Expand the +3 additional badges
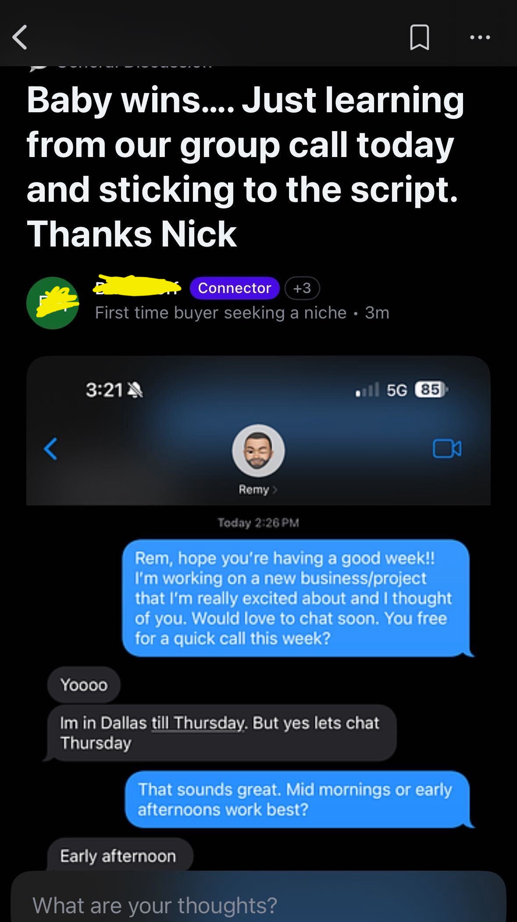This screenshot has height=922, width=517. (302, 288)
